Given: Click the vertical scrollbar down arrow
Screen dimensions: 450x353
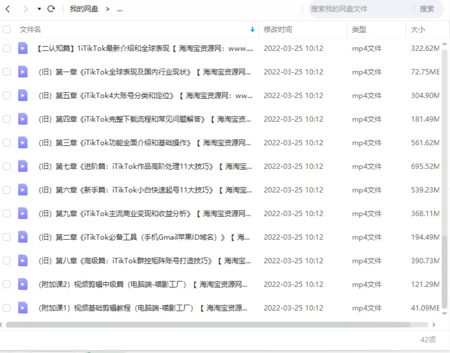Looking at the screenshot, I should (x=444, y=314).
